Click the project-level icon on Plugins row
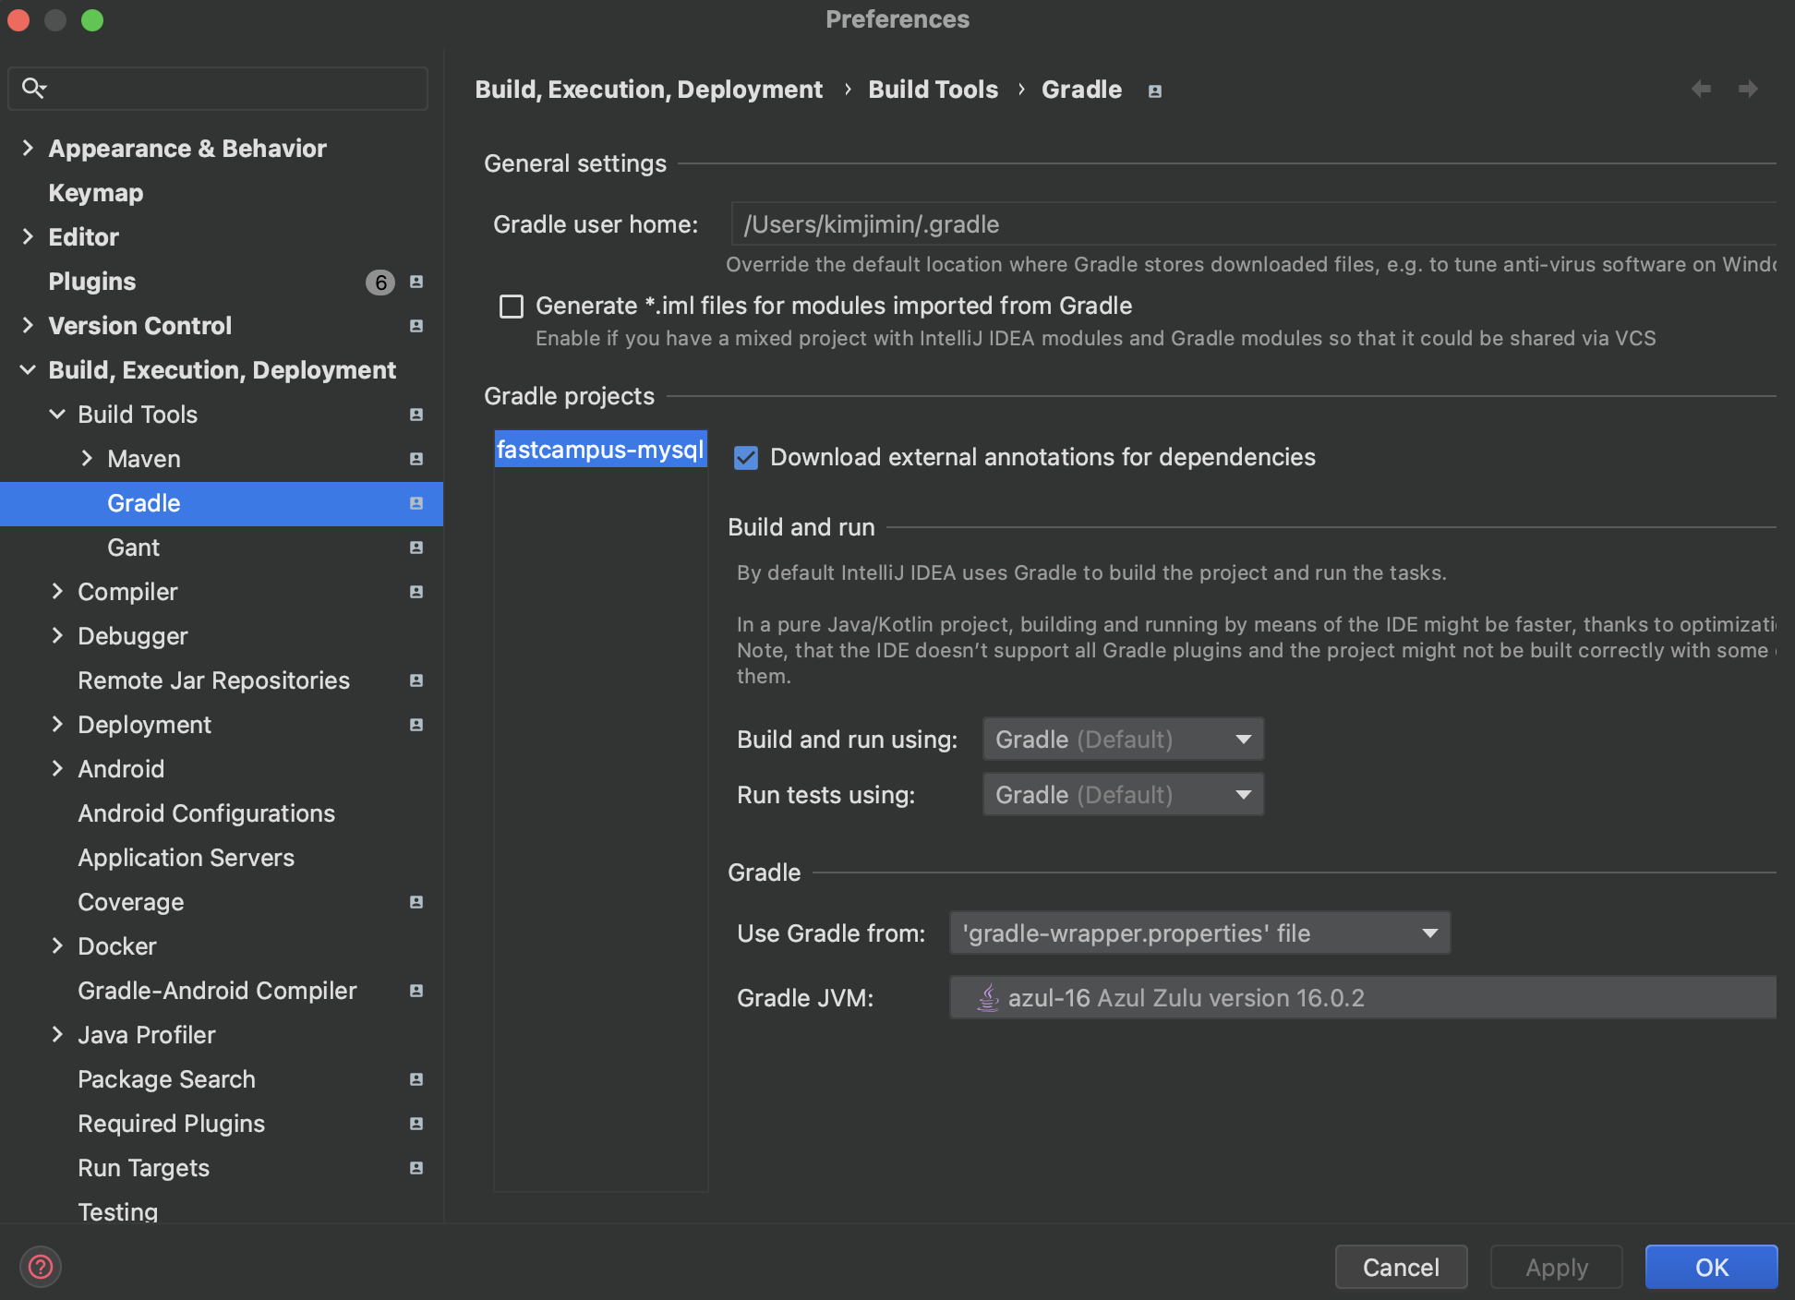Image resolution: width=1795 pixels, height=1300 pixels. click(x=416, y=282)
